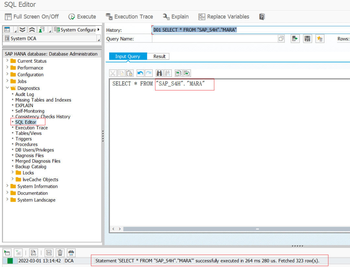Switch to the Result tab
This screenshot has width=350, height=267.
[x=159, y=56]
